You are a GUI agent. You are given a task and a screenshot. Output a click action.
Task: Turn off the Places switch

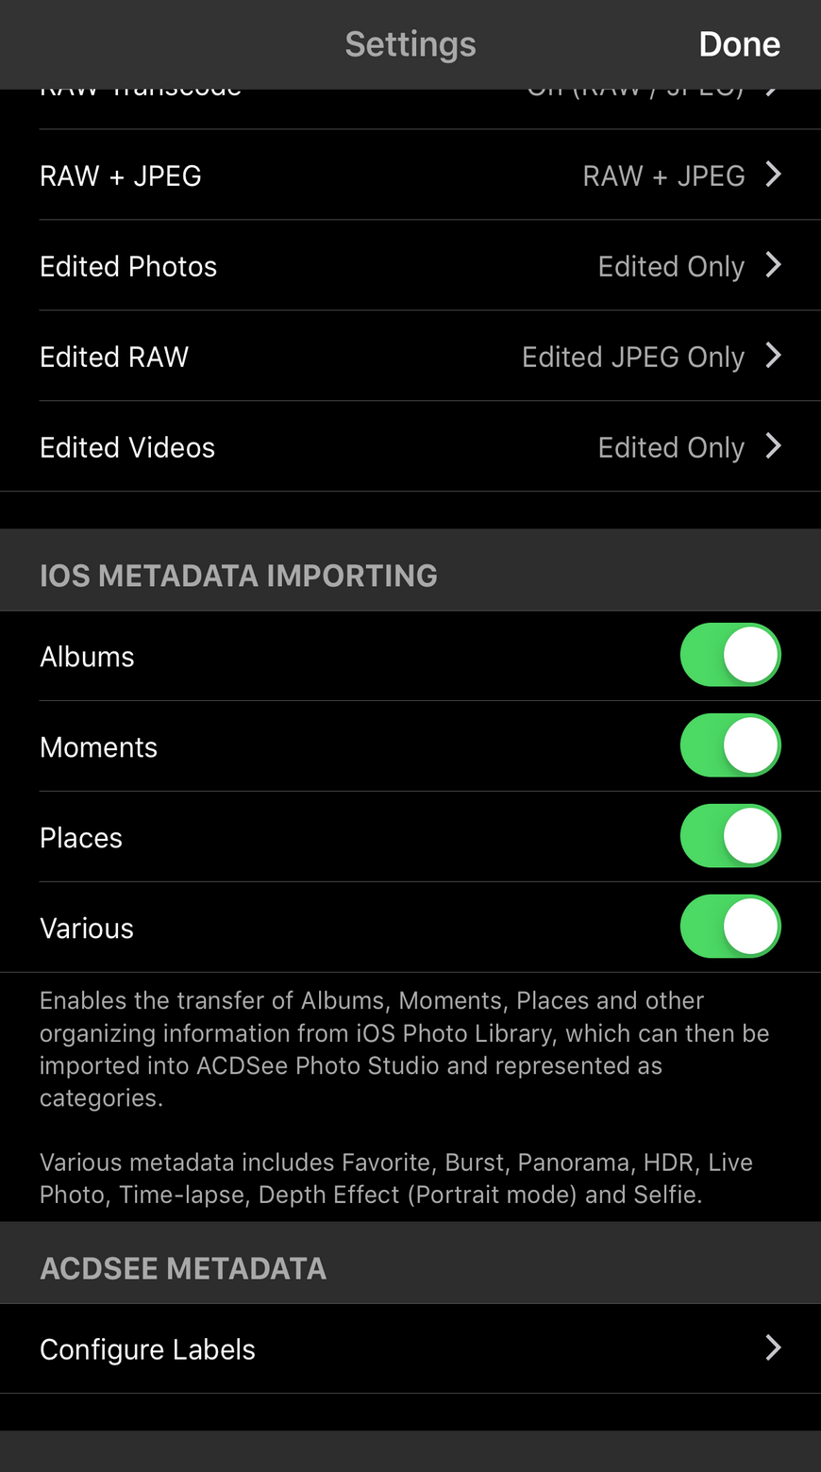pyautogui.click(x=729, y=836)
